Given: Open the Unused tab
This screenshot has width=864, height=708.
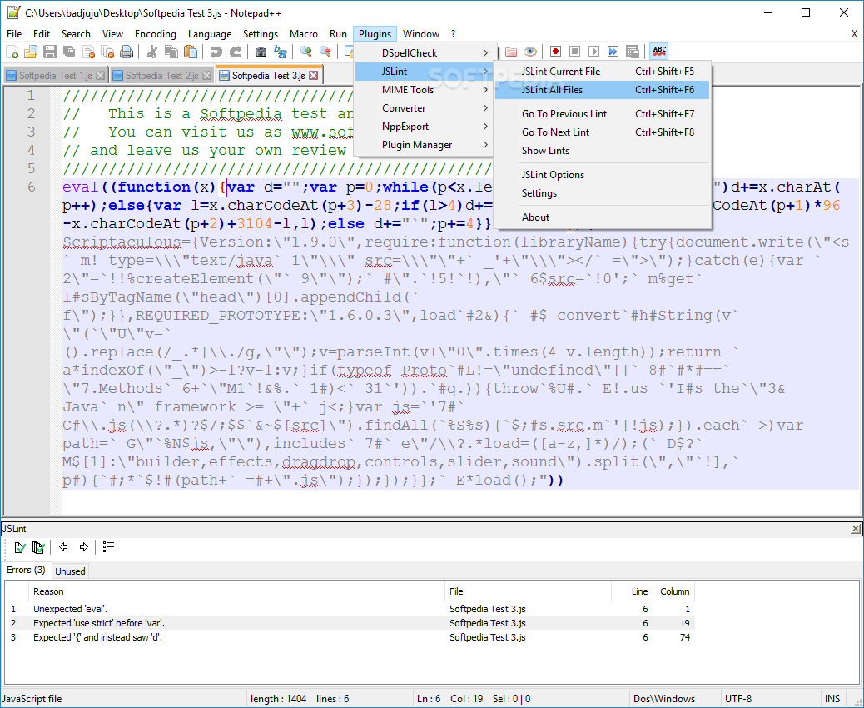Looking at the screenshot, I should (x=70, y=571).
